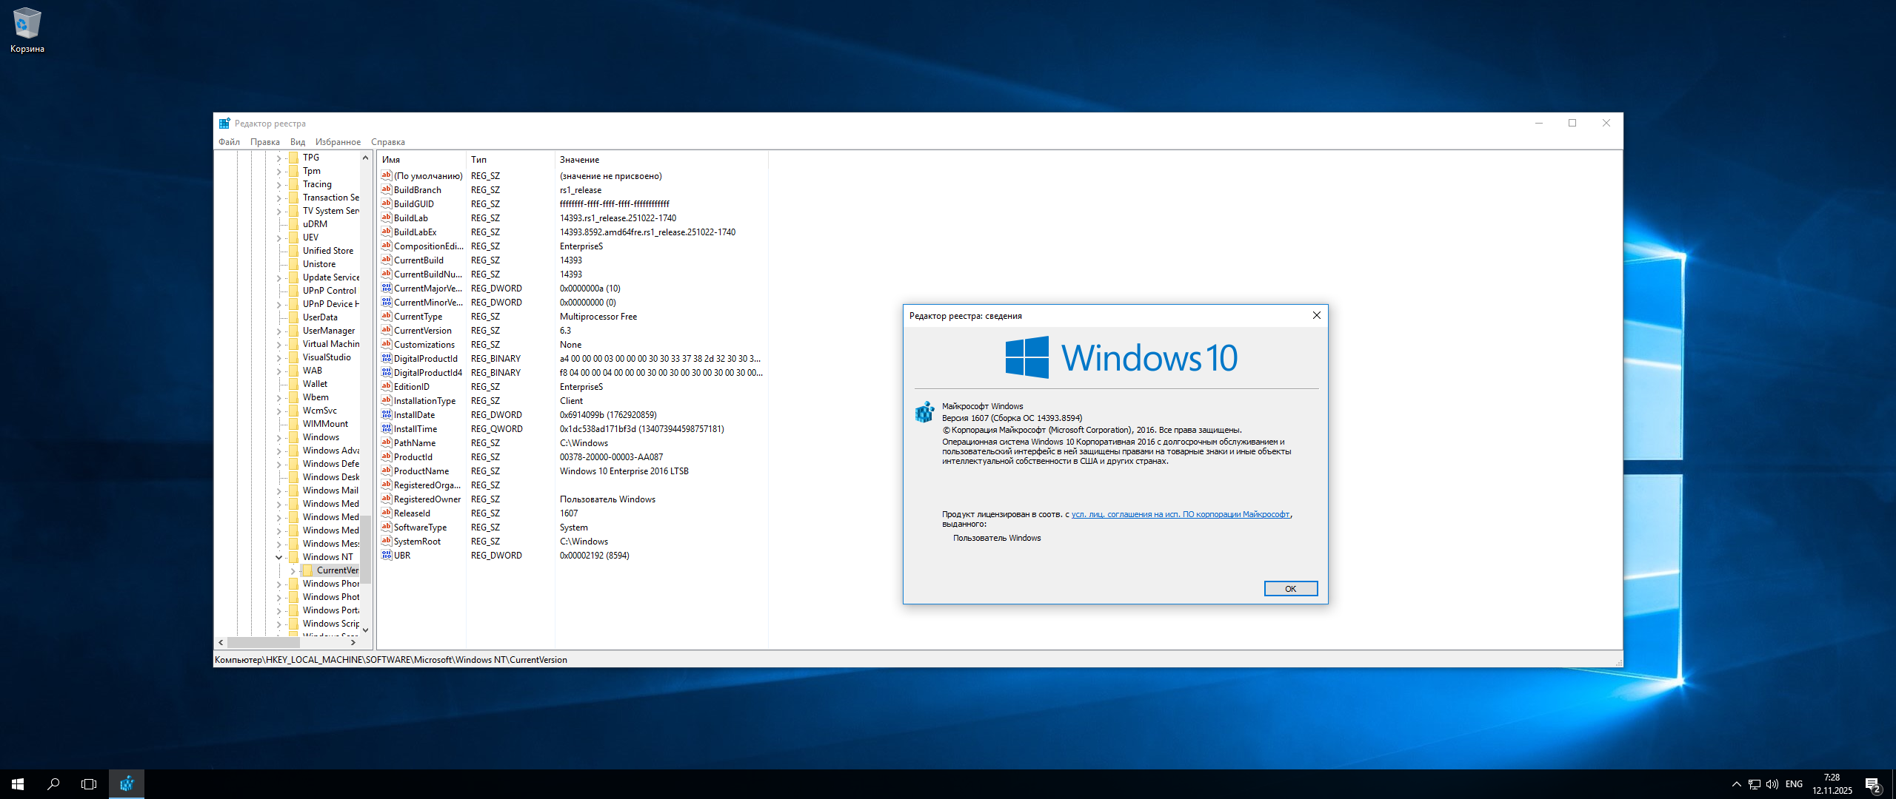Screen dimensions: 1896x799
Task: Click the Значение column header
Action: click(580, 160)
